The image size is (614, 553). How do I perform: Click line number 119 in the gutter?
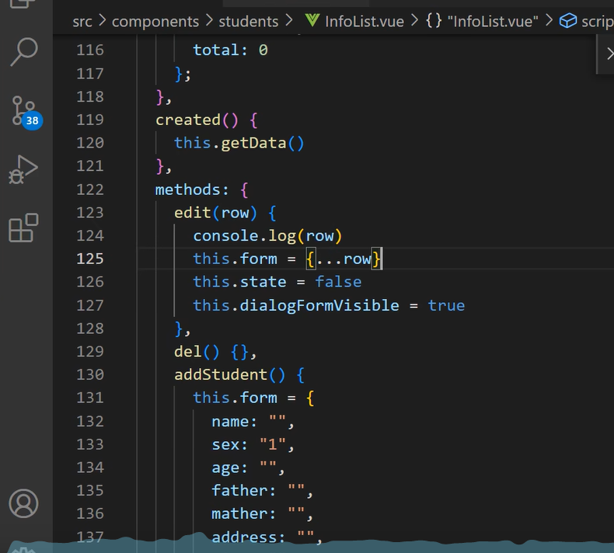pos(90,120)
